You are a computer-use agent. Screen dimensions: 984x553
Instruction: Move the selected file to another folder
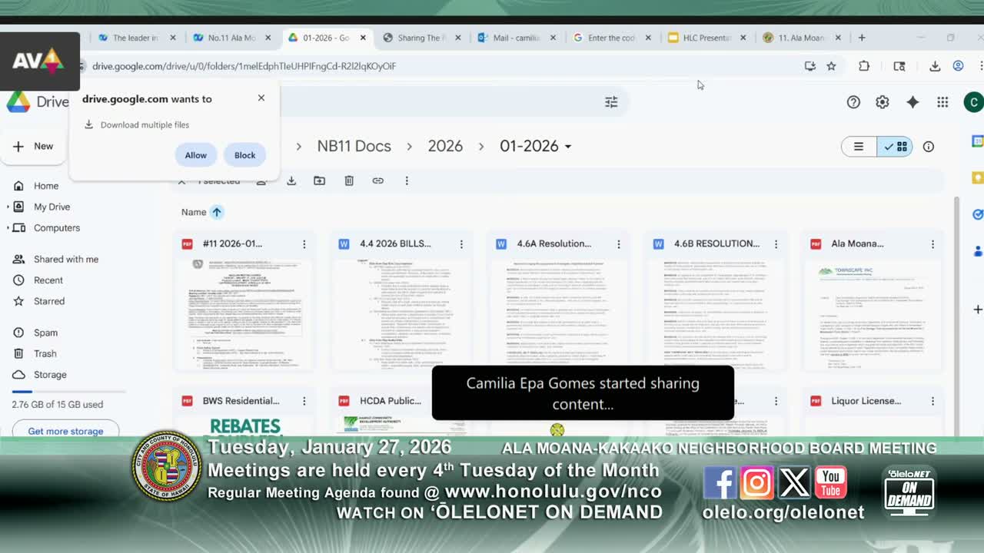(319, 180)
